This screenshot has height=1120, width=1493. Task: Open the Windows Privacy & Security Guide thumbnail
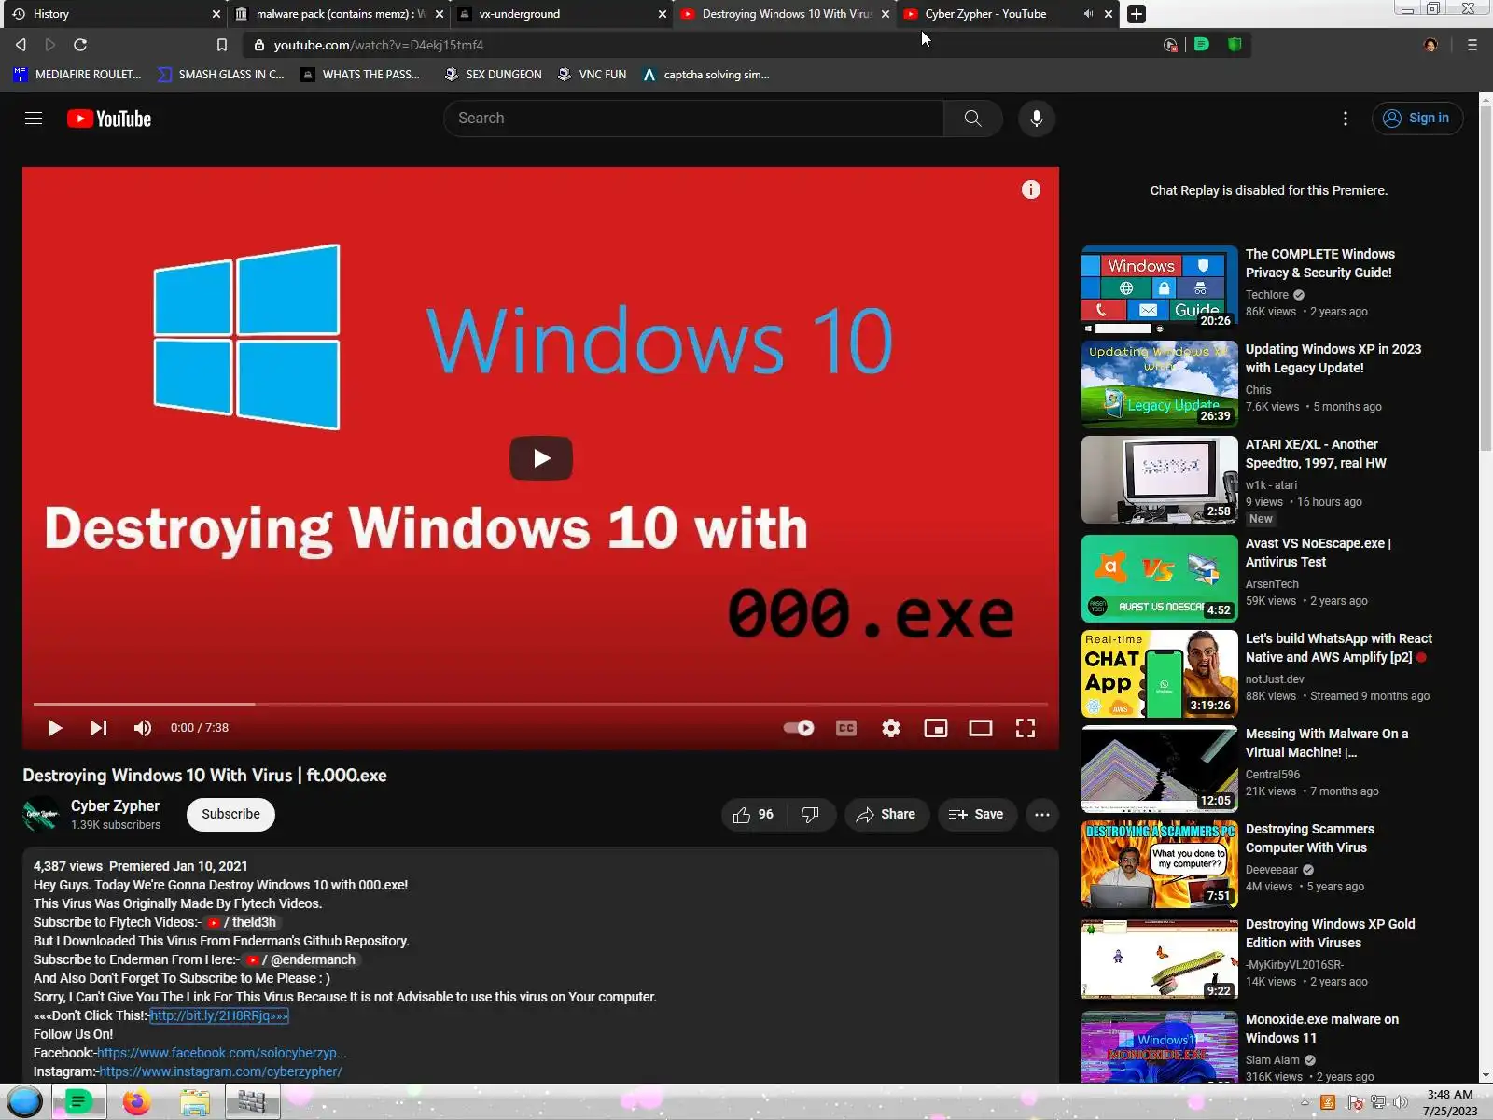(1160, 289)
